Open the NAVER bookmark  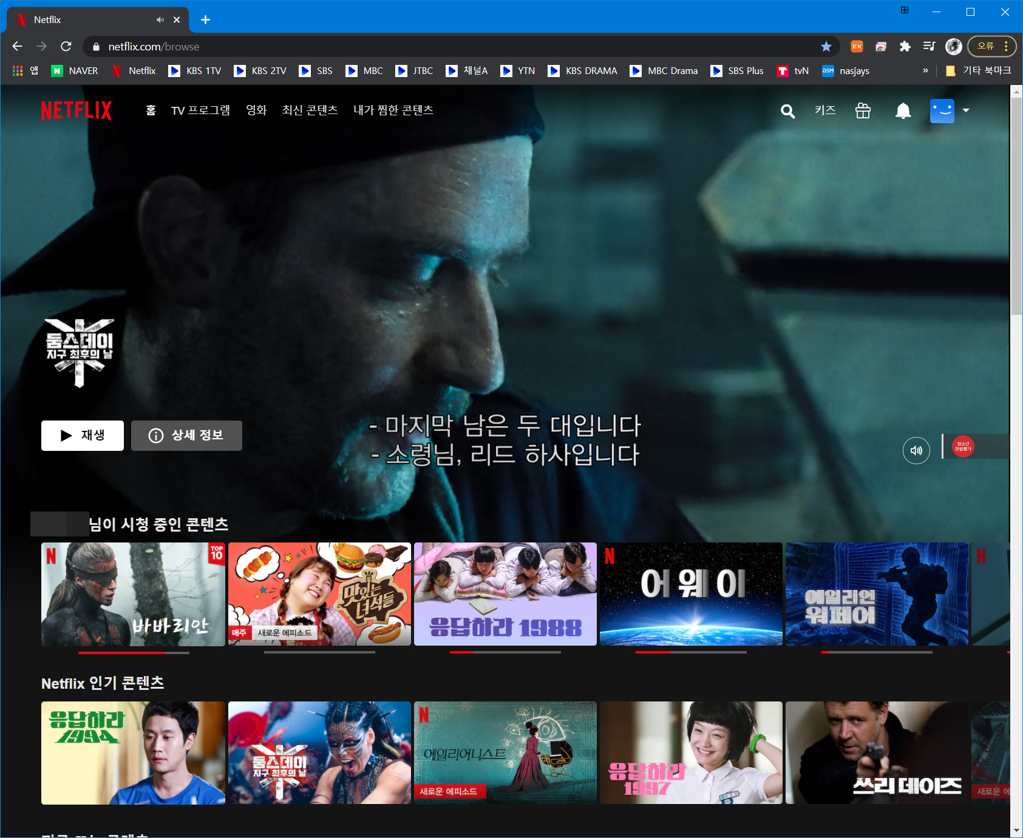coord(75,70)
